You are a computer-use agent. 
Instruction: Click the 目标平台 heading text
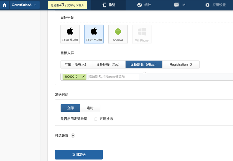(x=67, y=17)
